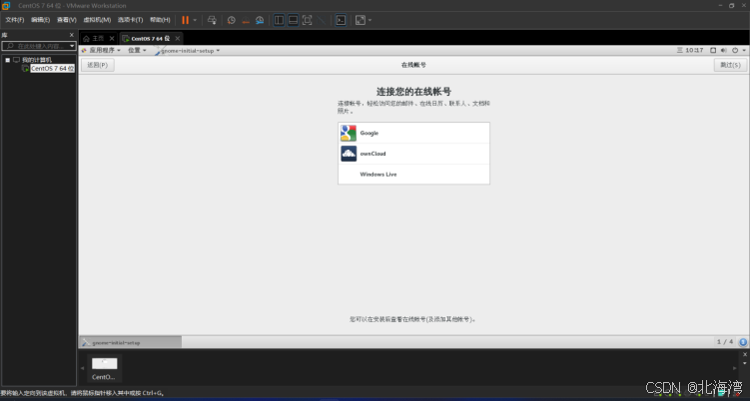Screen dimensions: 750x402
Task: Click the 跳过(S) skip button
Action: (x=730, y=65)
